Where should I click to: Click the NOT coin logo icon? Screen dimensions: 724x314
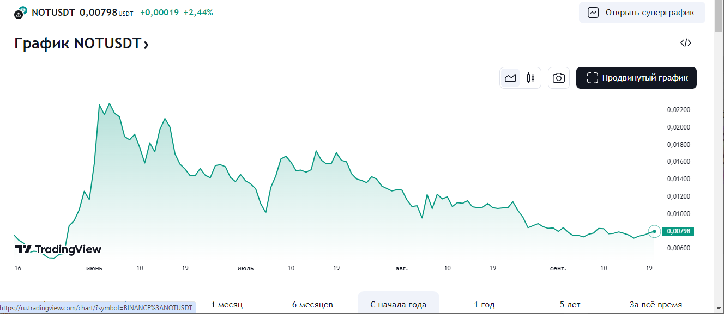pos(21,13)
